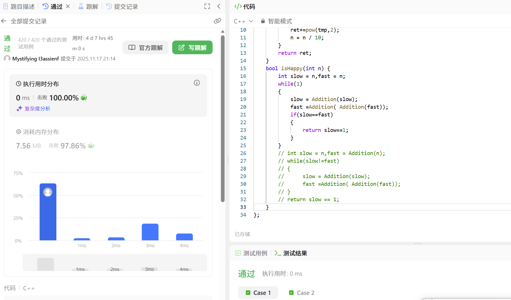Click the 3ms bar in runtime chart

click(150, 232)
